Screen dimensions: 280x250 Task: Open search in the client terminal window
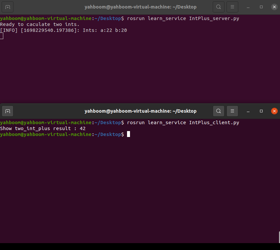pyautogui.click(x=219, y=111)
